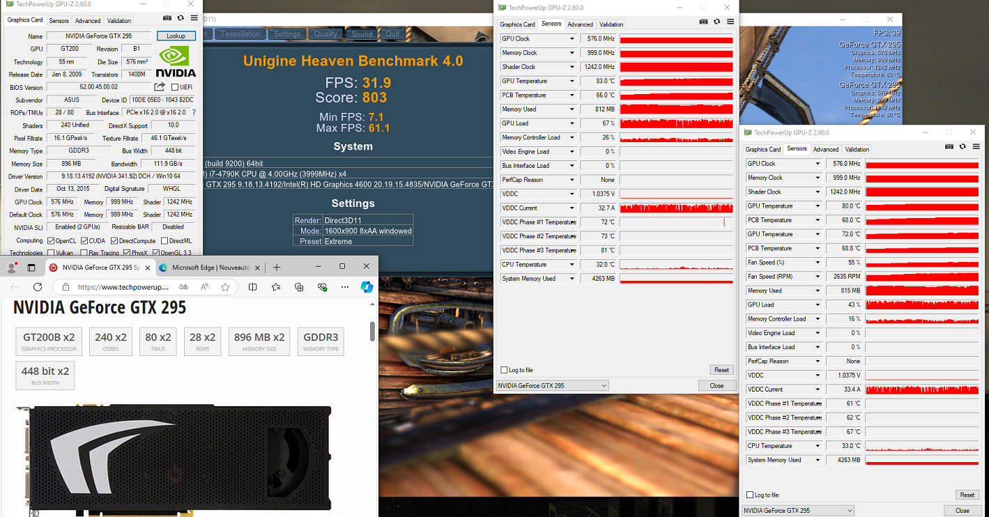
Task: Add page to favorites with star icon
Action: click(x=225, y=287)
